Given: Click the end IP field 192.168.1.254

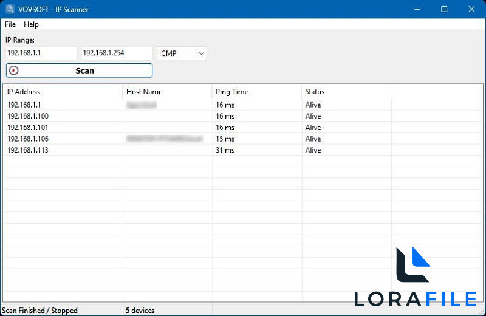Looking at the screenshot, I should click(117, 53).
